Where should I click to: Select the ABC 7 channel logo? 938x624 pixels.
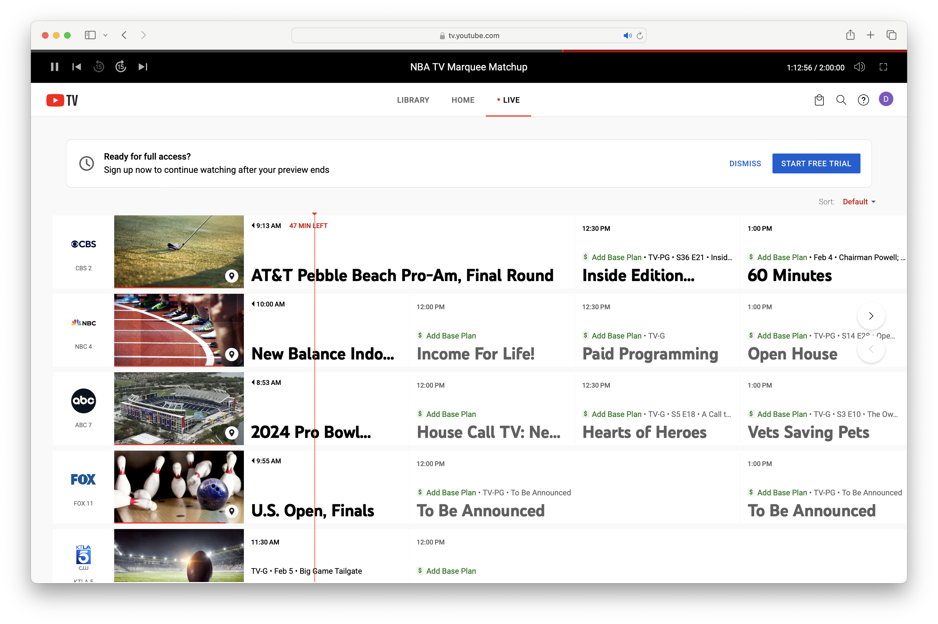[84, 401]
